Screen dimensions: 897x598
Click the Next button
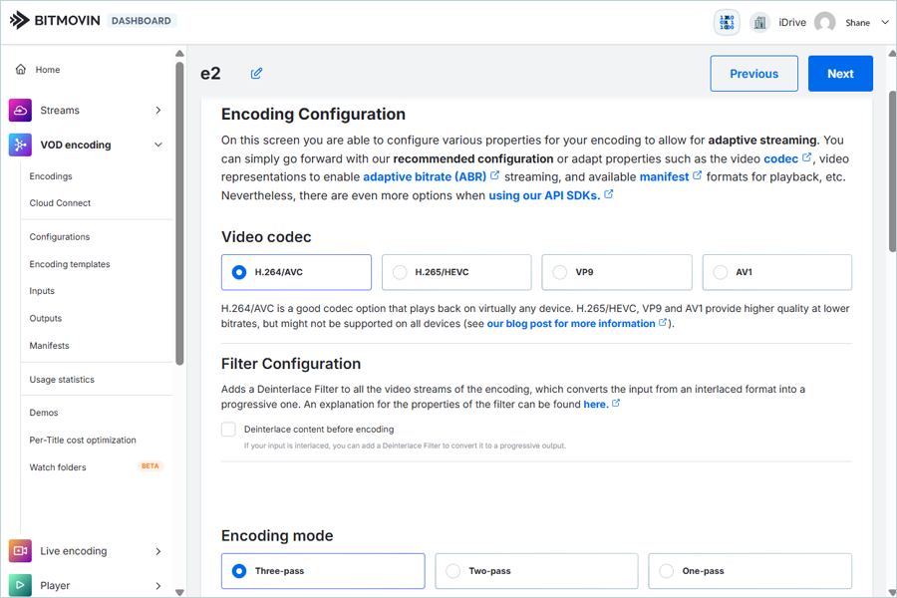click(840, 74)
